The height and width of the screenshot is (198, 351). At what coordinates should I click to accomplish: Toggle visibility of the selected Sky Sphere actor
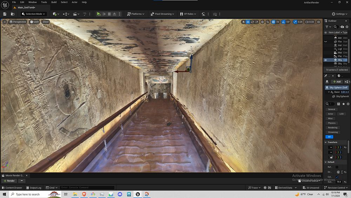325,60
